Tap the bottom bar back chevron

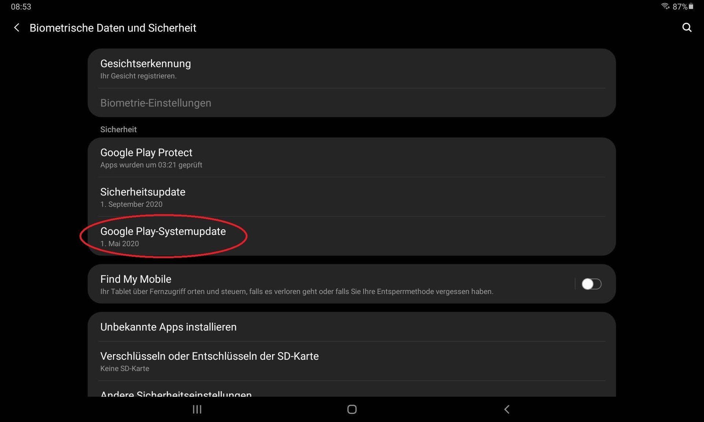507,409
